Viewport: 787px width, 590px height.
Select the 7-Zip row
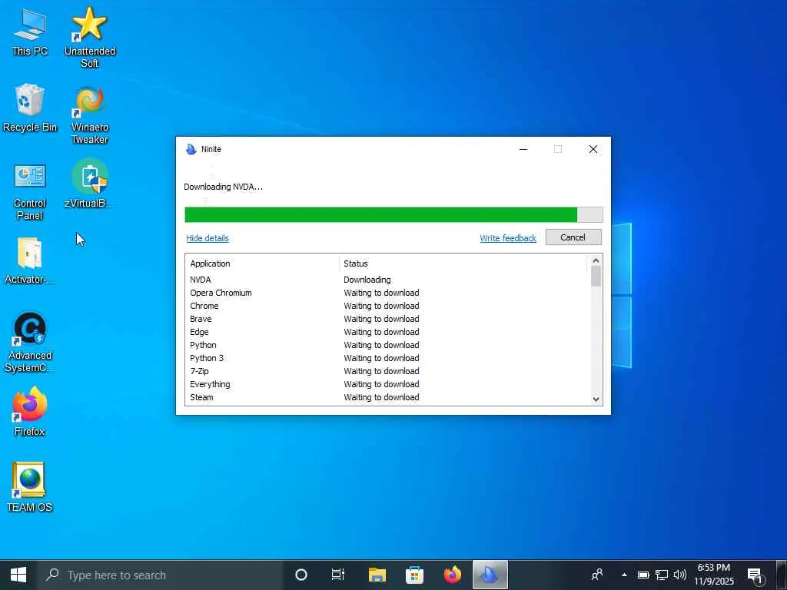coord(387,371)
